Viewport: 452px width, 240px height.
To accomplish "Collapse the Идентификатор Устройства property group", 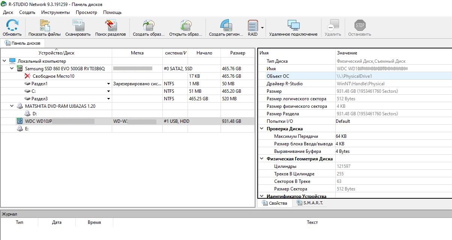I will (x=261, y=196).
